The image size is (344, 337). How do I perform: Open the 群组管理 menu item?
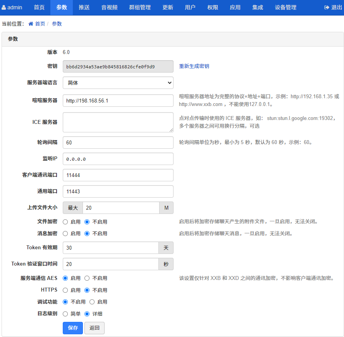(140, 7)
